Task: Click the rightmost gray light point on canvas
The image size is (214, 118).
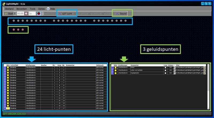Action: (125, 21)
